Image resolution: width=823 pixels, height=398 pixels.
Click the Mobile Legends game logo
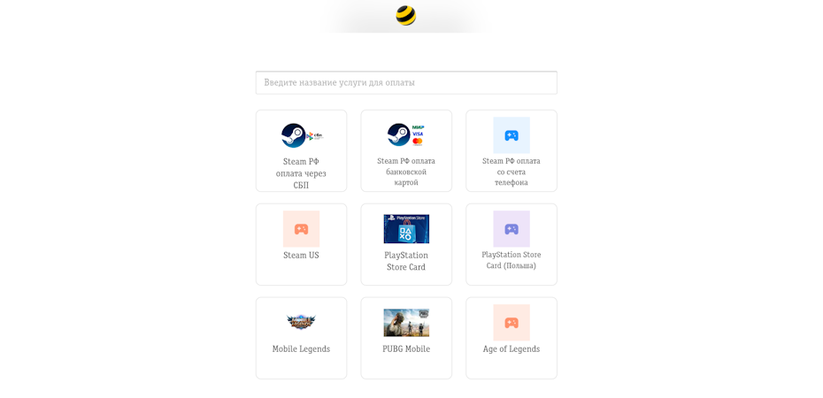point(301,321)
